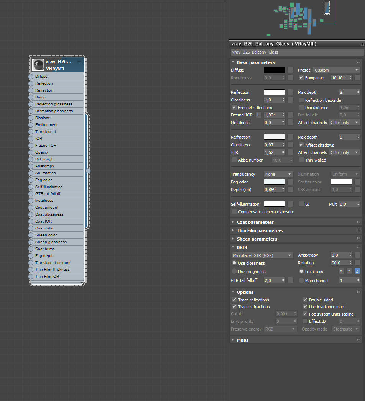
Task: Click the material name field
Action: (x=297, y=52)
